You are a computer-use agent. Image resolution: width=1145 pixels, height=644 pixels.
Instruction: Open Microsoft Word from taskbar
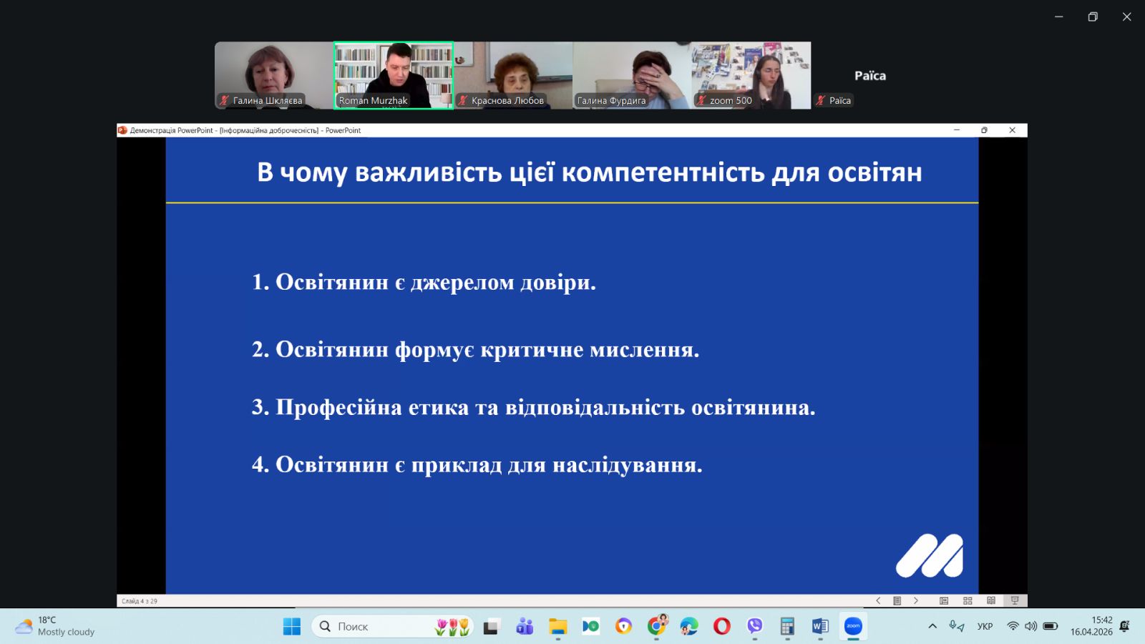pos(820,627)
